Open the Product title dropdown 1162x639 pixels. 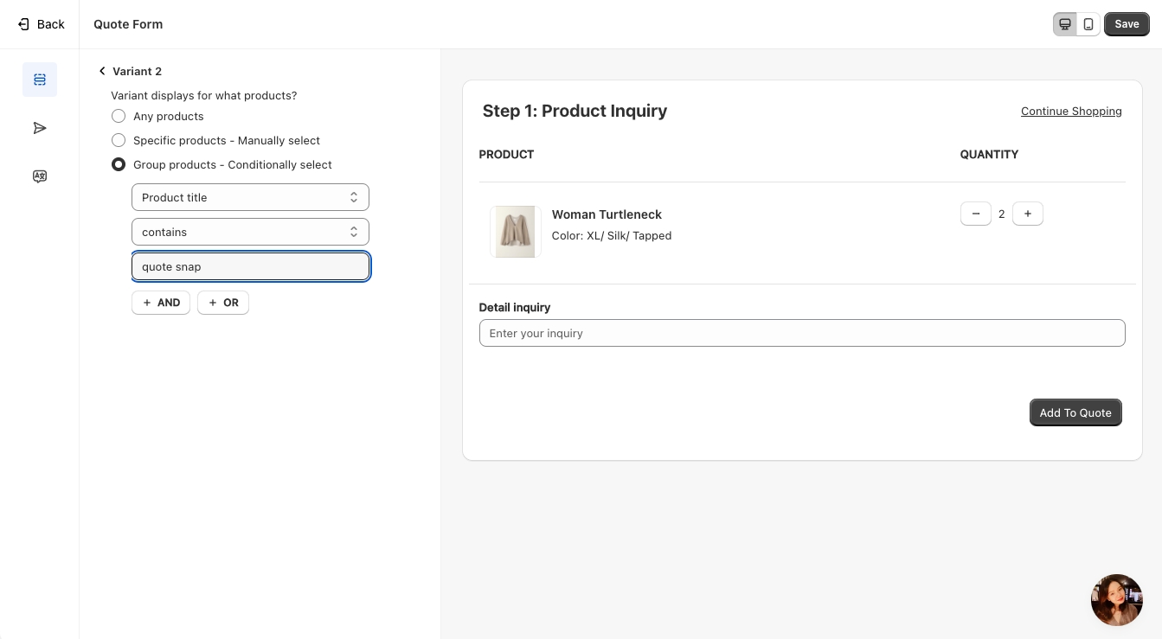click(250, 197)
